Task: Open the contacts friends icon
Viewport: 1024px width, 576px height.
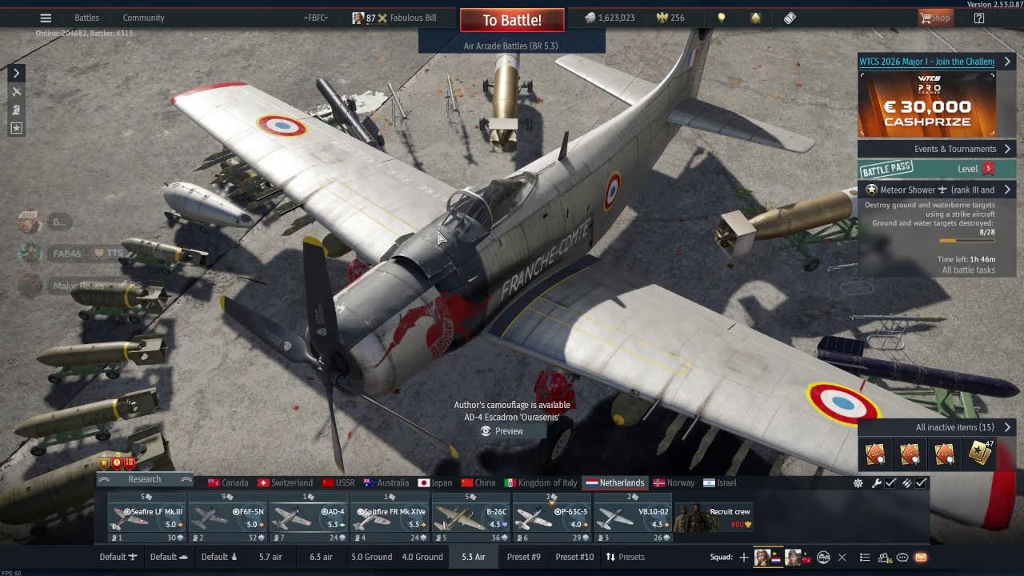Action: 884,557
